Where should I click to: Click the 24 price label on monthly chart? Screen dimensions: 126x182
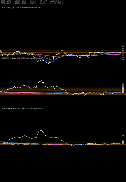coord(123,135)
